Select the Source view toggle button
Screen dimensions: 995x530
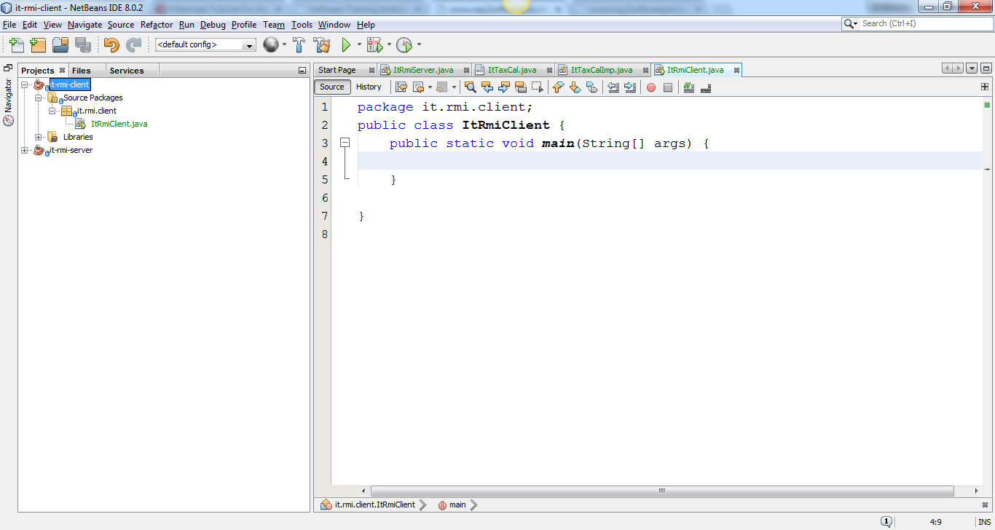point(331,87)
